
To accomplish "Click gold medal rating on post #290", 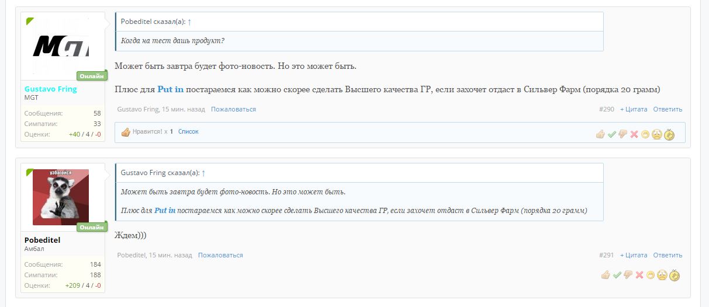I will [x=669, y=135].
